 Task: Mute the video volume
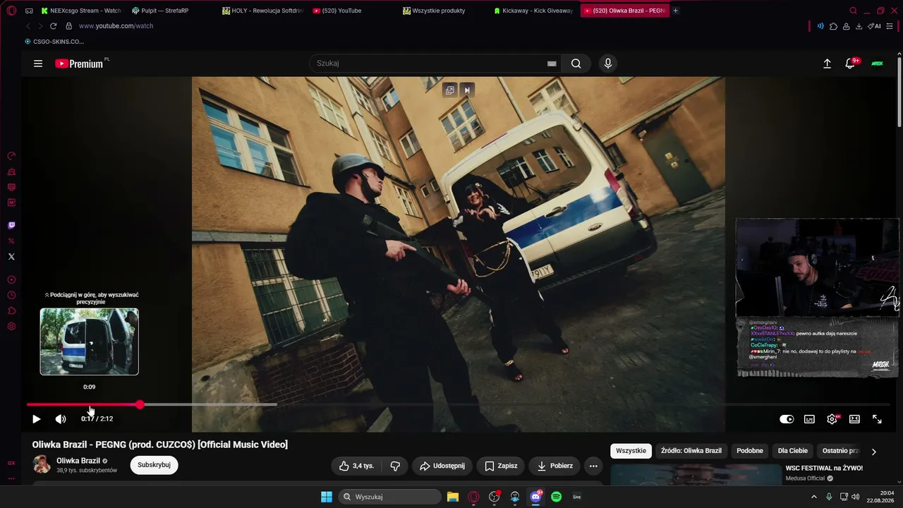(x=61, y=419)
